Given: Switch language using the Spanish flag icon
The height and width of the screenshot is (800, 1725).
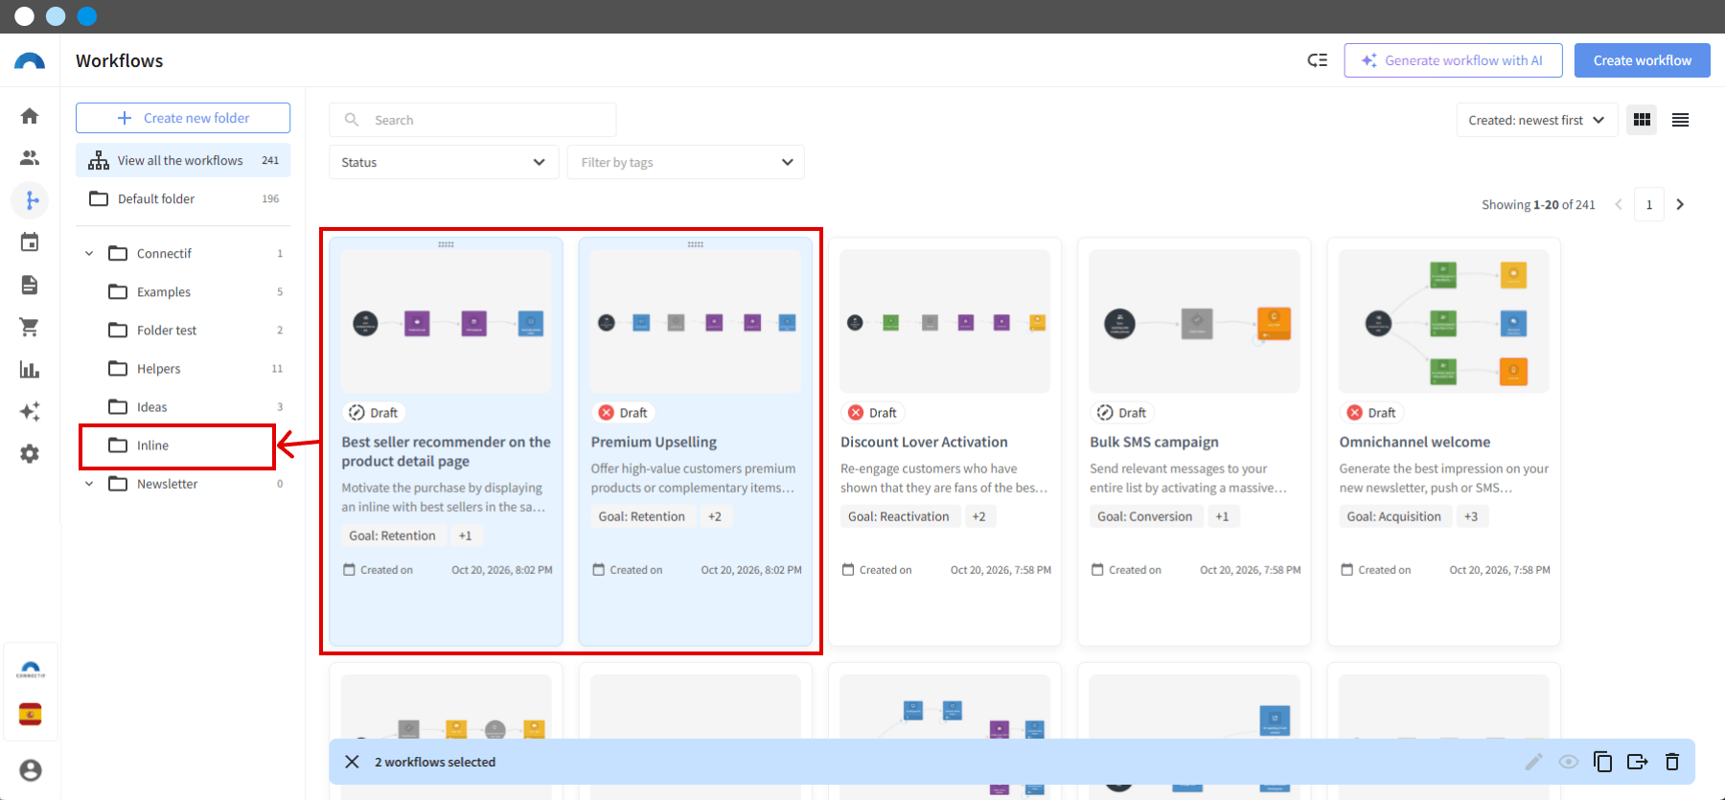Looking at the screenshot, I should pos(31,715).
